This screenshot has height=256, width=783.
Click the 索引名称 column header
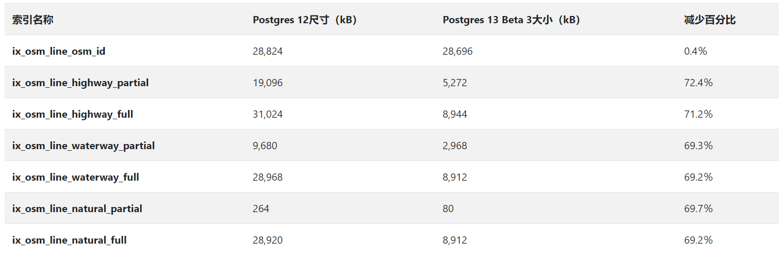click(x=33, y=20)
